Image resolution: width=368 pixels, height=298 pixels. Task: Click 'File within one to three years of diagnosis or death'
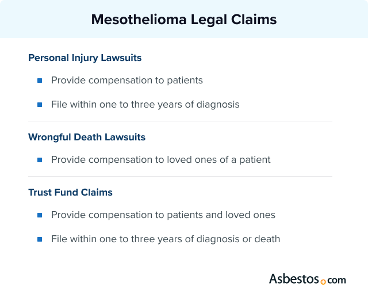(x=165, y=239)
